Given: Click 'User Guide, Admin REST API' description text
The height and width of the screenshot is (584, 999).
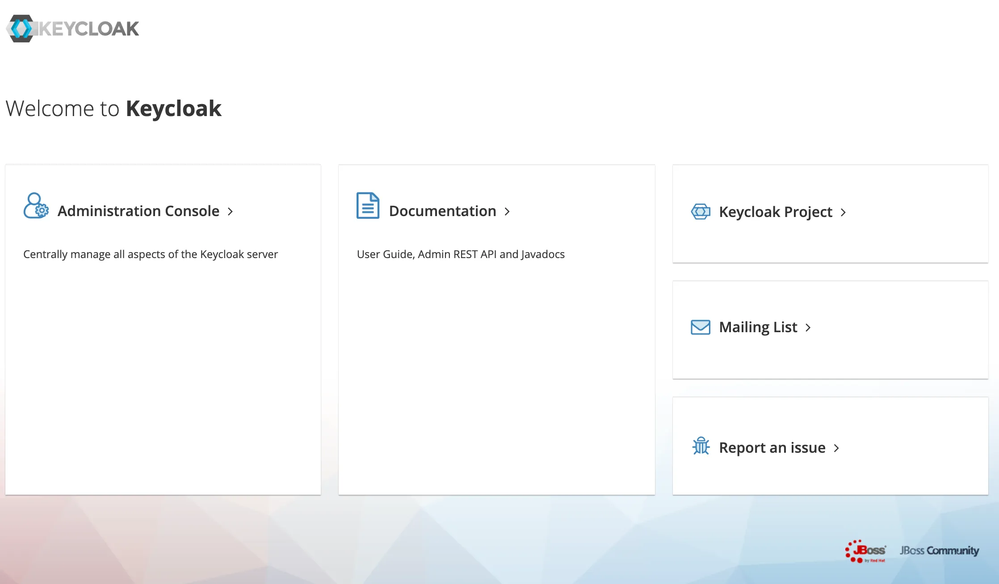Looking at the screenshot, I should (460, 254).
